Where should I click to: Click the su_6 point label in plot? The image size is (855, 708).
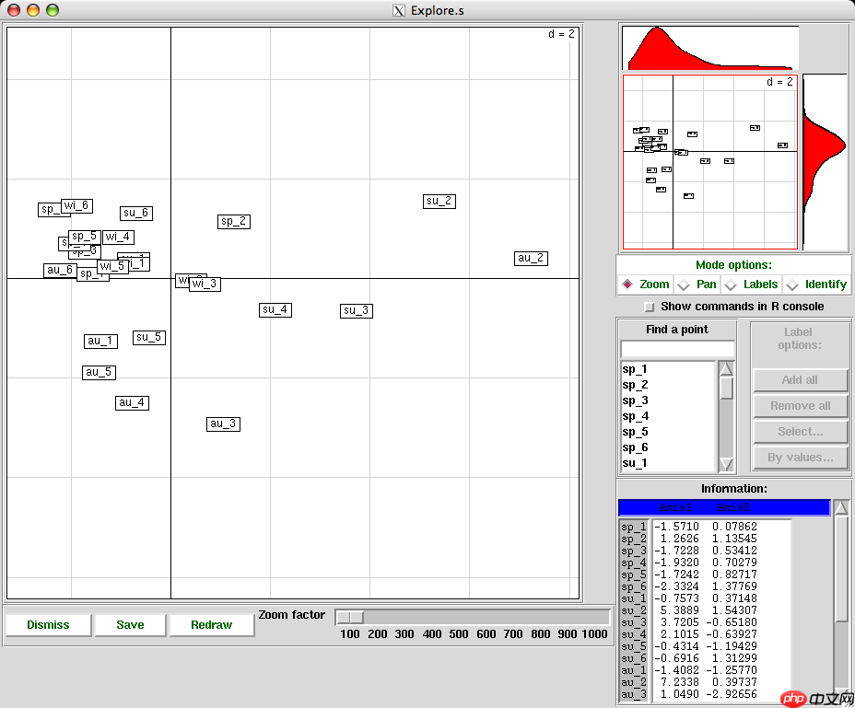tap(136, 213)
